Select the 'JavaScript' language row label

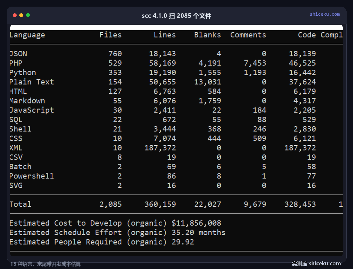point(32,110)
